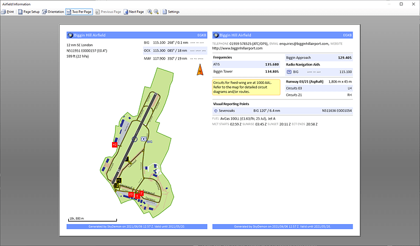This screenshot has width=420, height=246.
Task: Maximize the Airfield Information window
Action: pos(401,4)
